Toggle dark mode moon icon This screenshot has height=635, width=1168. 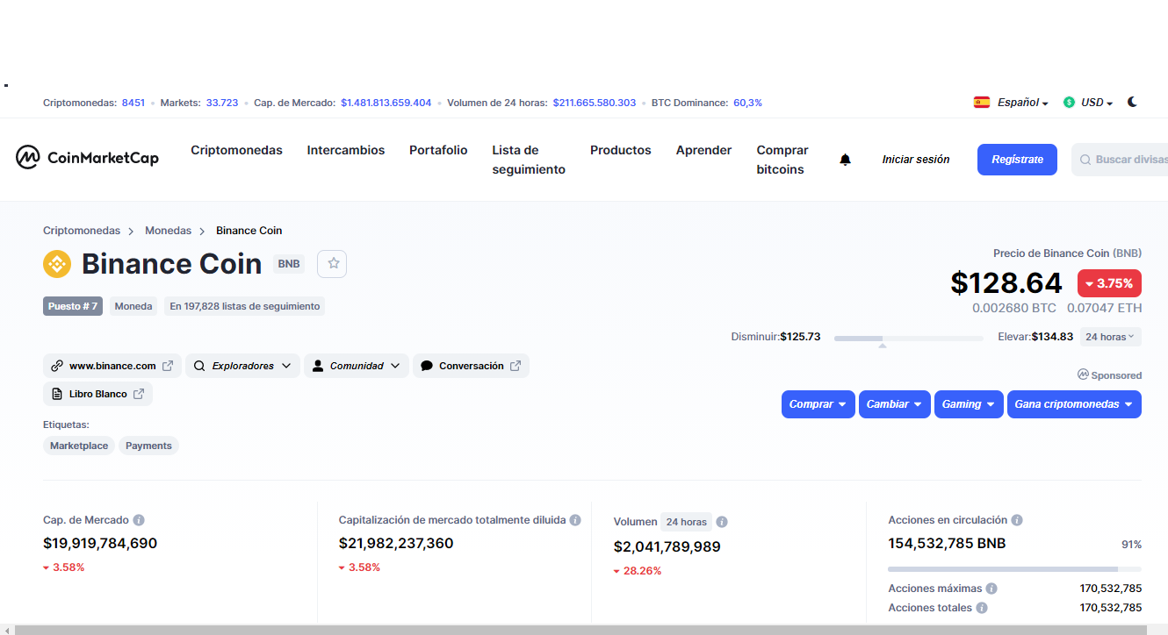pos(1132,102)
